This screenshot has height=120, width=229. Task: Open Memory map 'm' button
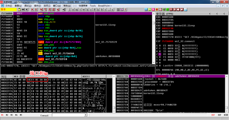[x=77, y=10]
